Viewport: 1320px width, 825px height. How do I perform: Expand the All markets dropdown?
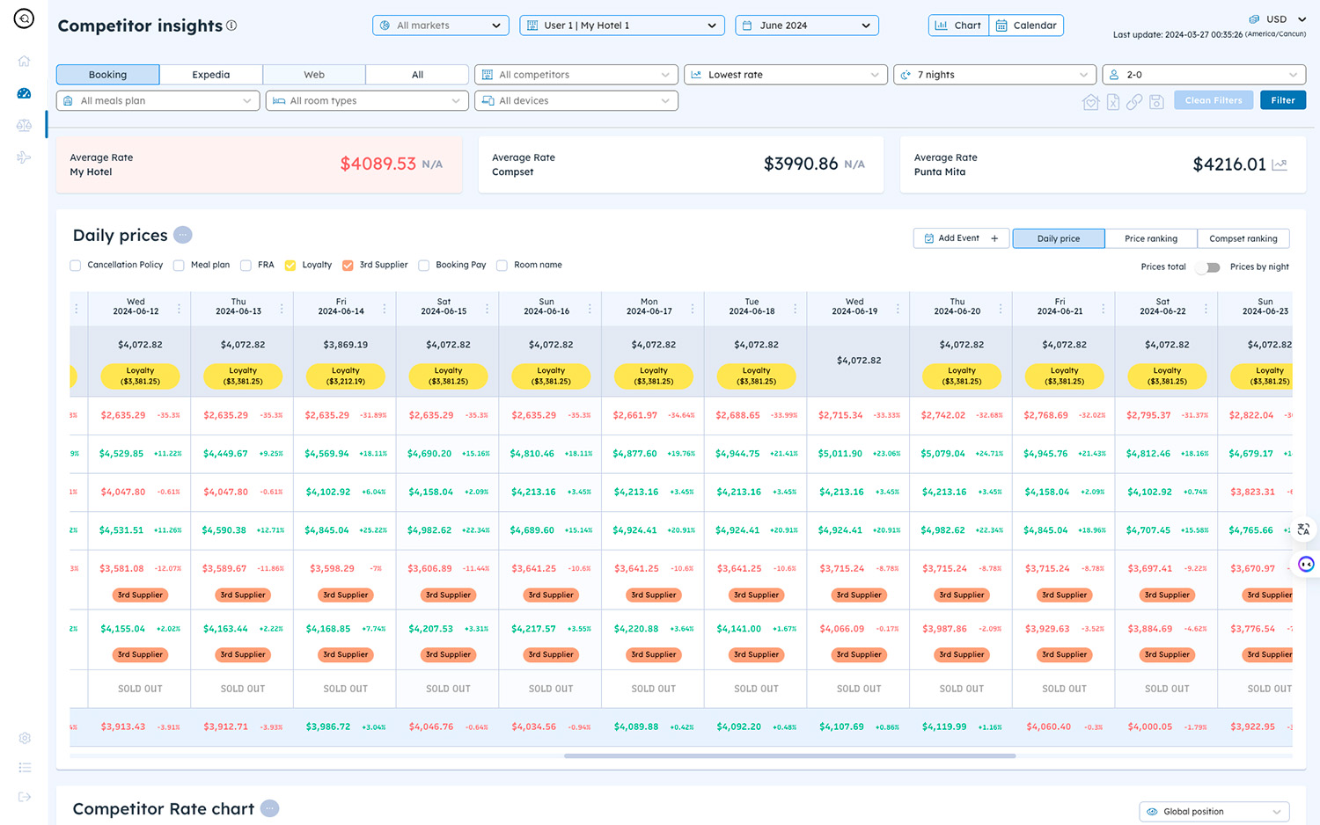click(440, 26)
